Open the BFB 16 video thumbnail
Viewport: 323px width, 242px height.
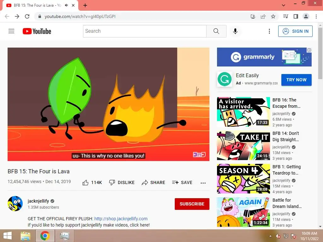tap(243, 112)
